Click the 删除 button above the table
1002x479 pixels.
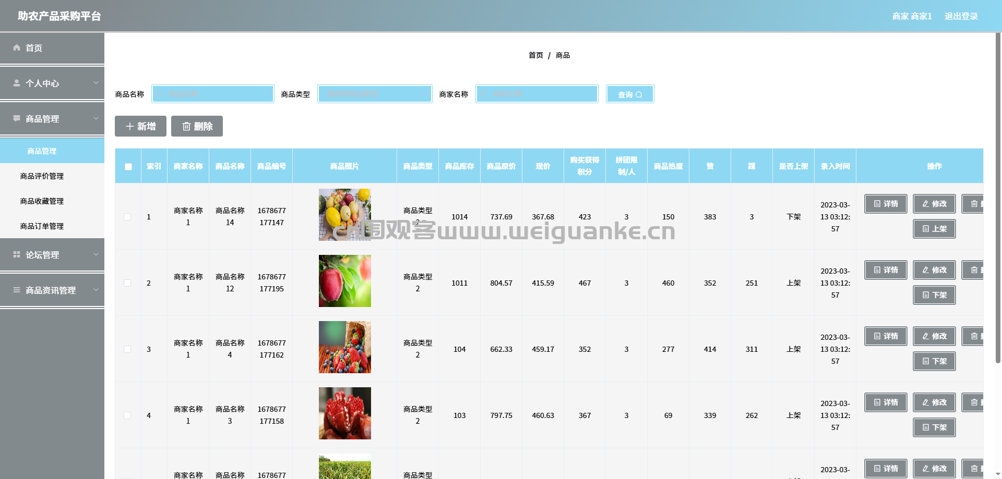pyautogui.click(x=197, y=126)
